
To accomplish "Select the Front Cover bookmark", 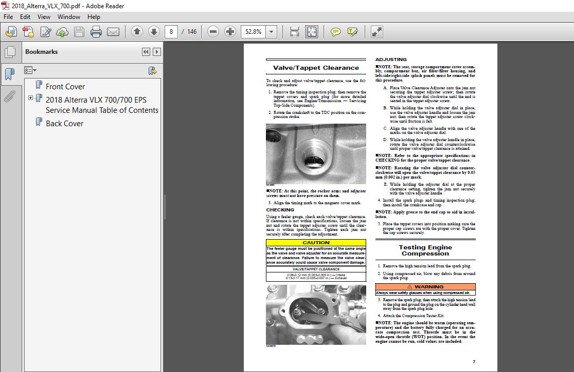I will click(x=65, y=87).
